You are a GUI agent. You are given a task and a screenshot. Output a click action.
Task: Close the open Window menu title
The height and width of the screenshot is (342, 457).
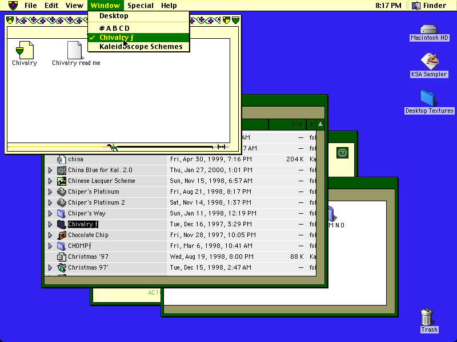pos(105,6)
